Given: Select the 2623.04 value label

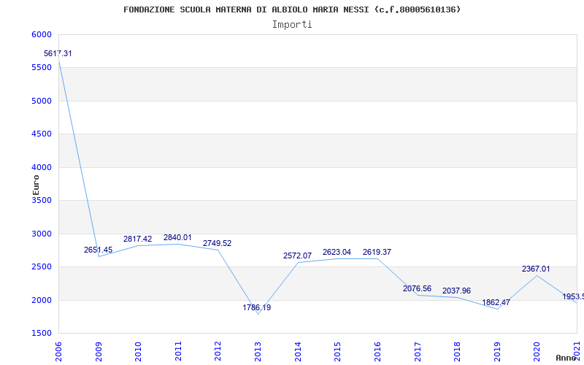Looking at the screenshot, I should 337,252.
